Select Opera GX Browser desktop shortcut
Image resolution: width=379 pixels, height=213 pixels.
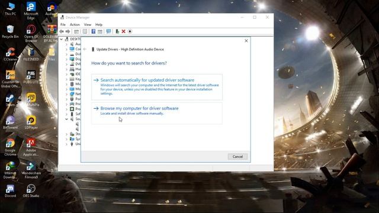(31, 34)
